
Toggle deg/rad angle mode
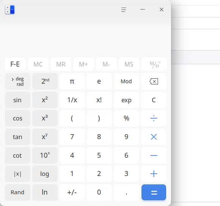pyautogui.click(x=17, y=81)
